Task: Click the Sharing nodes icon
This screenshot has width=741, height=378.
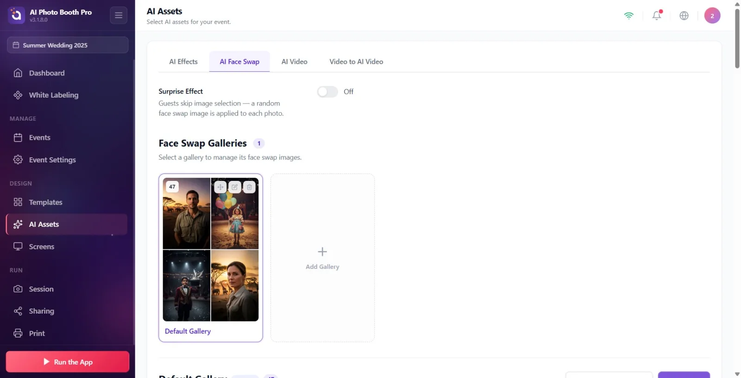Action: 18,311
